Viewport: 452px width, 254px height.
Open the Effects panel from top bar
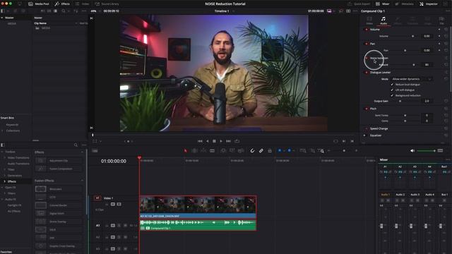point(62,4)
